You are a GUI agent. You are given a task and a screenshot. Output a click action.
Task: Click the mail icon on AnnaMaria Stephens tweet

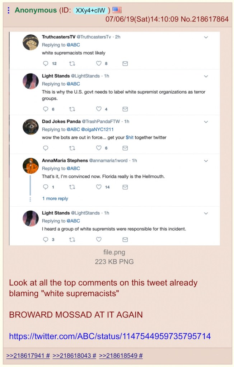tap(125, 187)
